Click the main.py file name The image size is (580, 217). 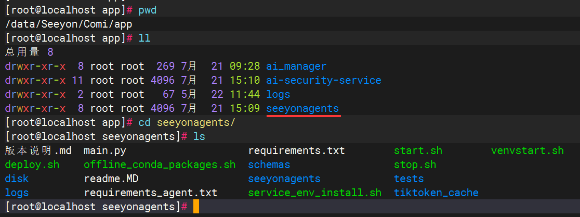(105, 151)
